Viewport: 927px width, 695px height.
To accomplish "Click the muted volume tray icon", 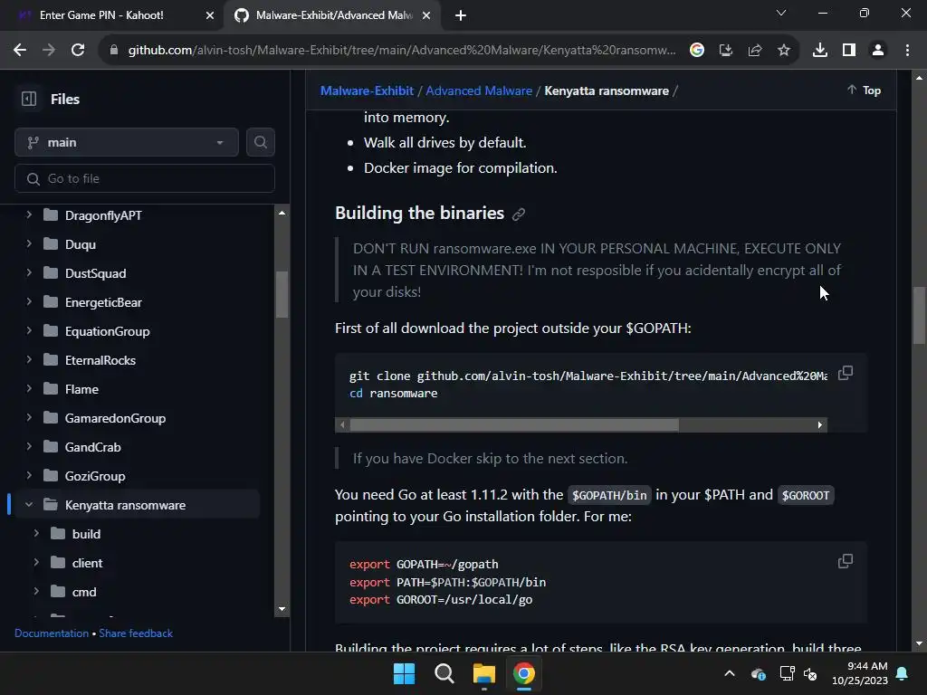I will point(810,673).
